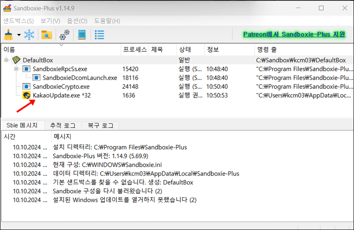
Task: Open the gears settings toolbar icon
Action: pyautogui.click(x=64, y=35)
